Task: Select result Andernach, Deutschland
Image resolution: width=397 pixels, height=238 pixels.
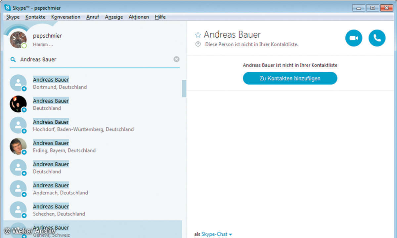Action: 93,189
